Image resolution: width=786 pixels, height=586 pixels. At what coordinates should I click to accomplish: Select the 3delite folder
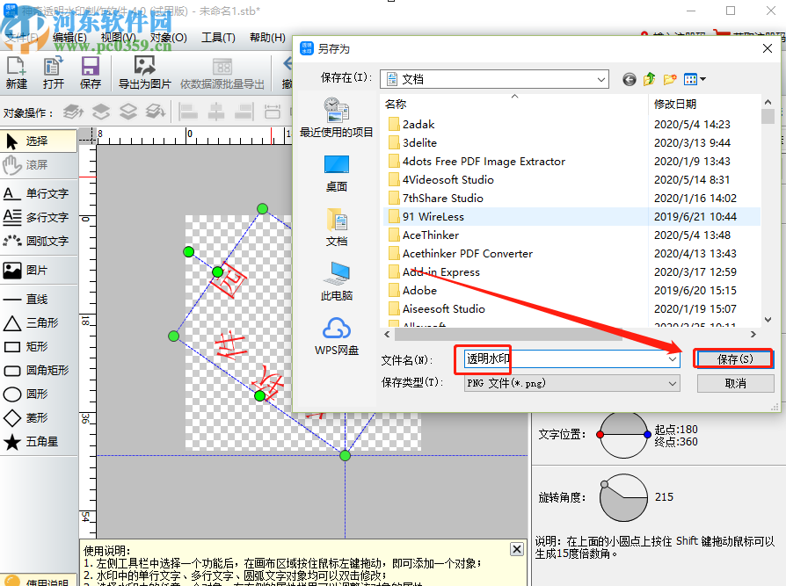tap(419, 142)
